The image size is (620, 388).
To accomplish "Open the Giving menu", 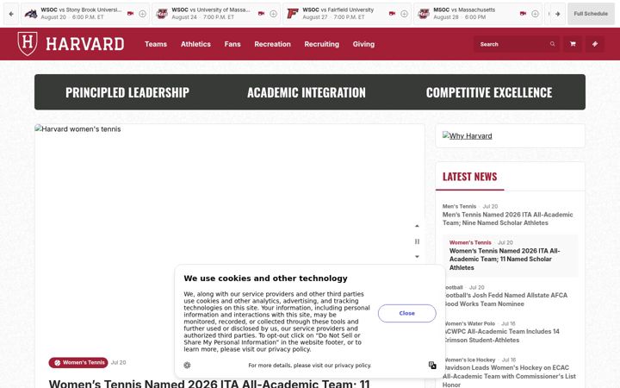I will (x=363, y=44).
